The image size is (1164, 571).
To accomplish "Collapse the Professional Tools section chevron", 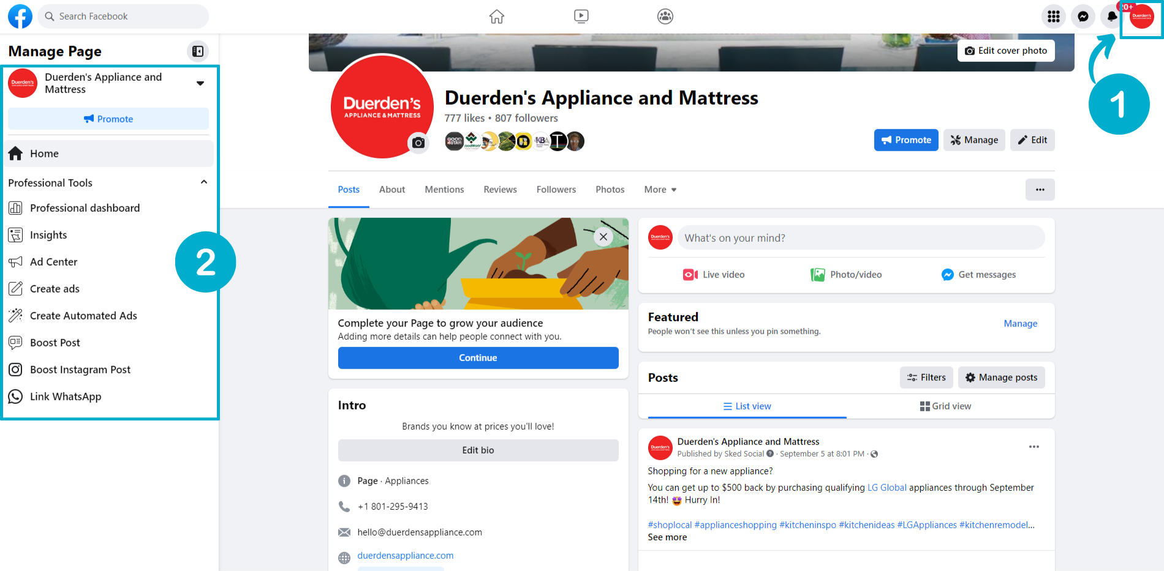I will point(204,182).
